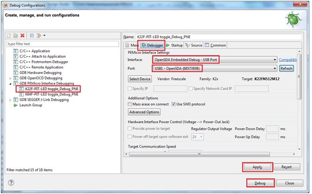The height and width of the screenshot is (194, 312).
Task: Select C/C++ Remote Application entry
Action: click(x=41, y=67)
